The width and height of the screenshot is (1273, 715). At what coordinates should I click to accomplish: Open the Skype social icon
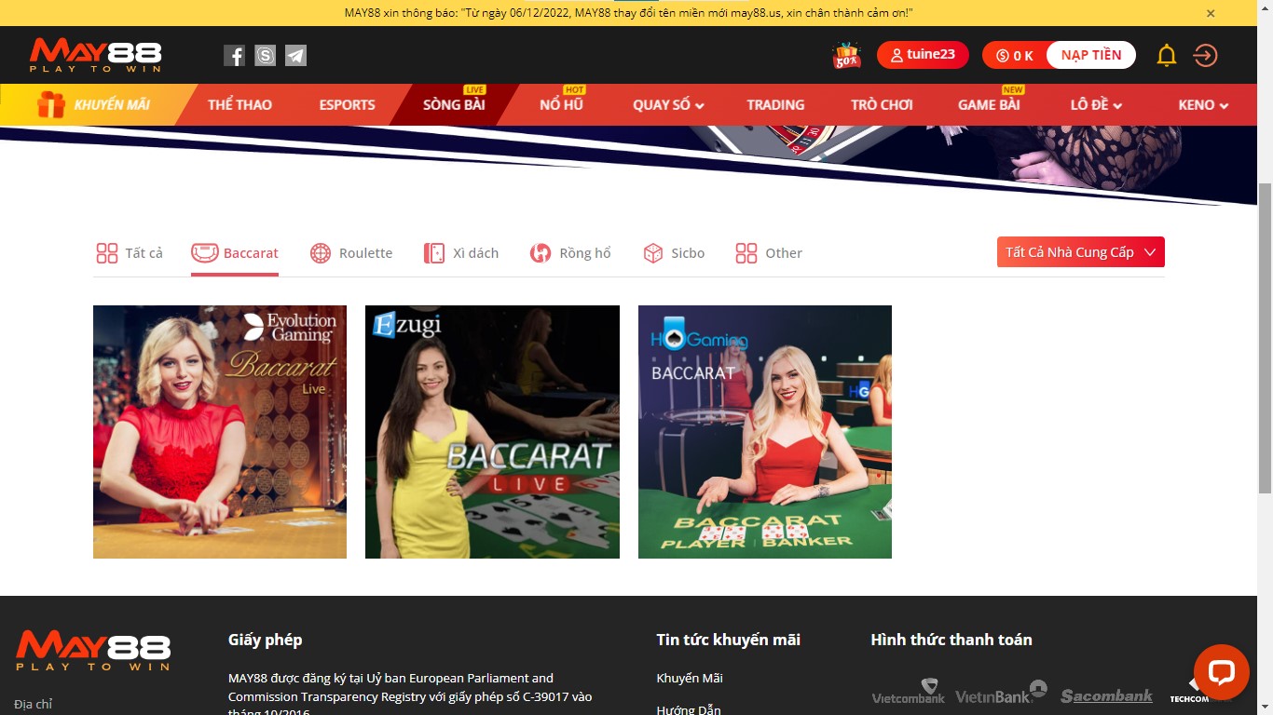click(x=265, y=56)
